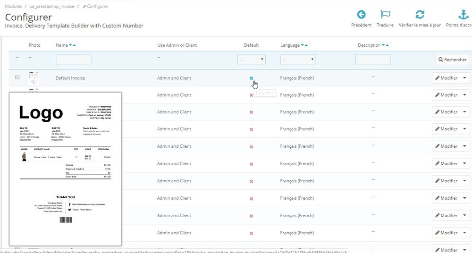Image resolution: width=472 pixels, height=253 pixels.
Task: Click into the Name filter text field
Action: click(74, 59)
